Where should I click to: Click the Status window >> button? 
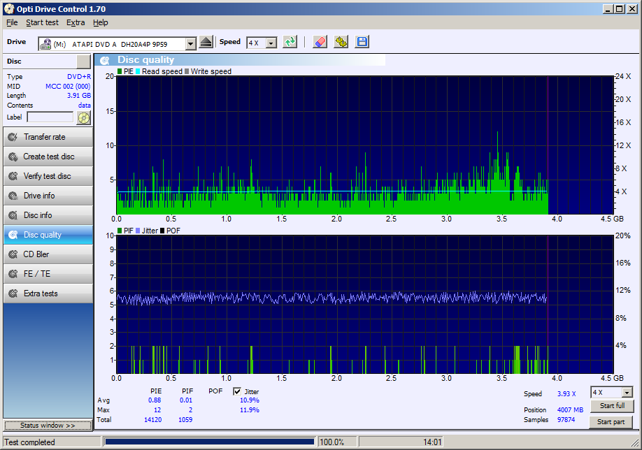click(48, 426)
